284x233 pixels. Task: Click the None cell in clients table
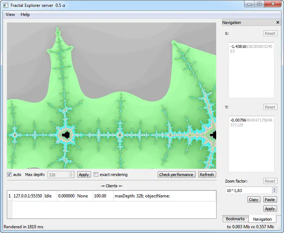[x=85, y=196]
